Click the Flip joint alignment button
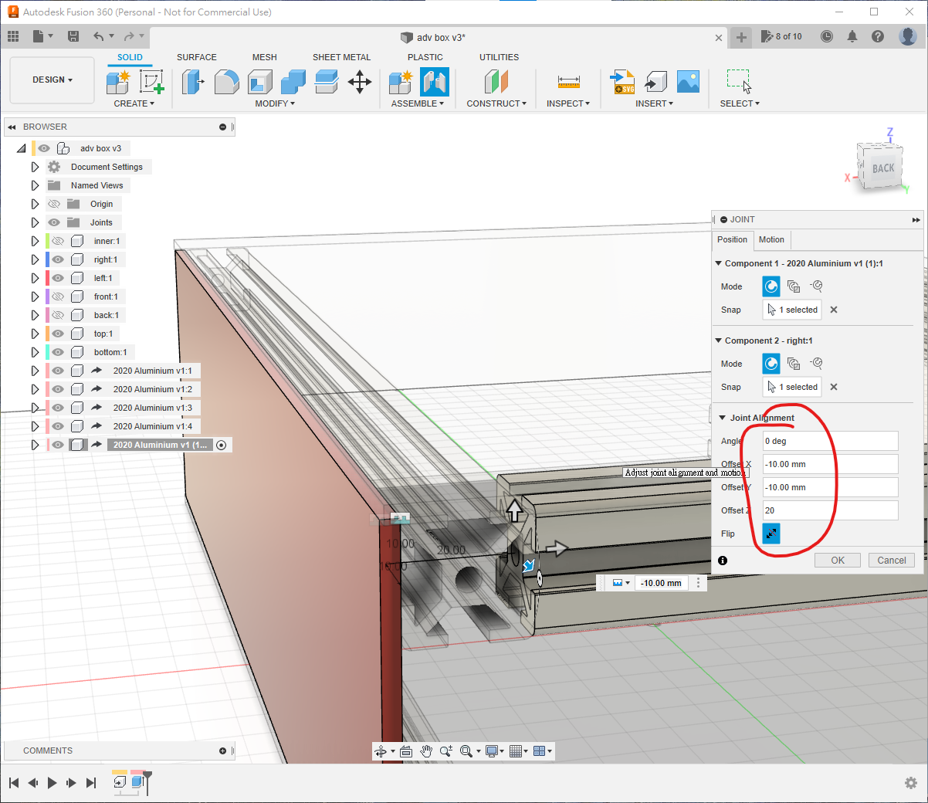This screenshot has height=803, width=928. (x=771, y=534)
